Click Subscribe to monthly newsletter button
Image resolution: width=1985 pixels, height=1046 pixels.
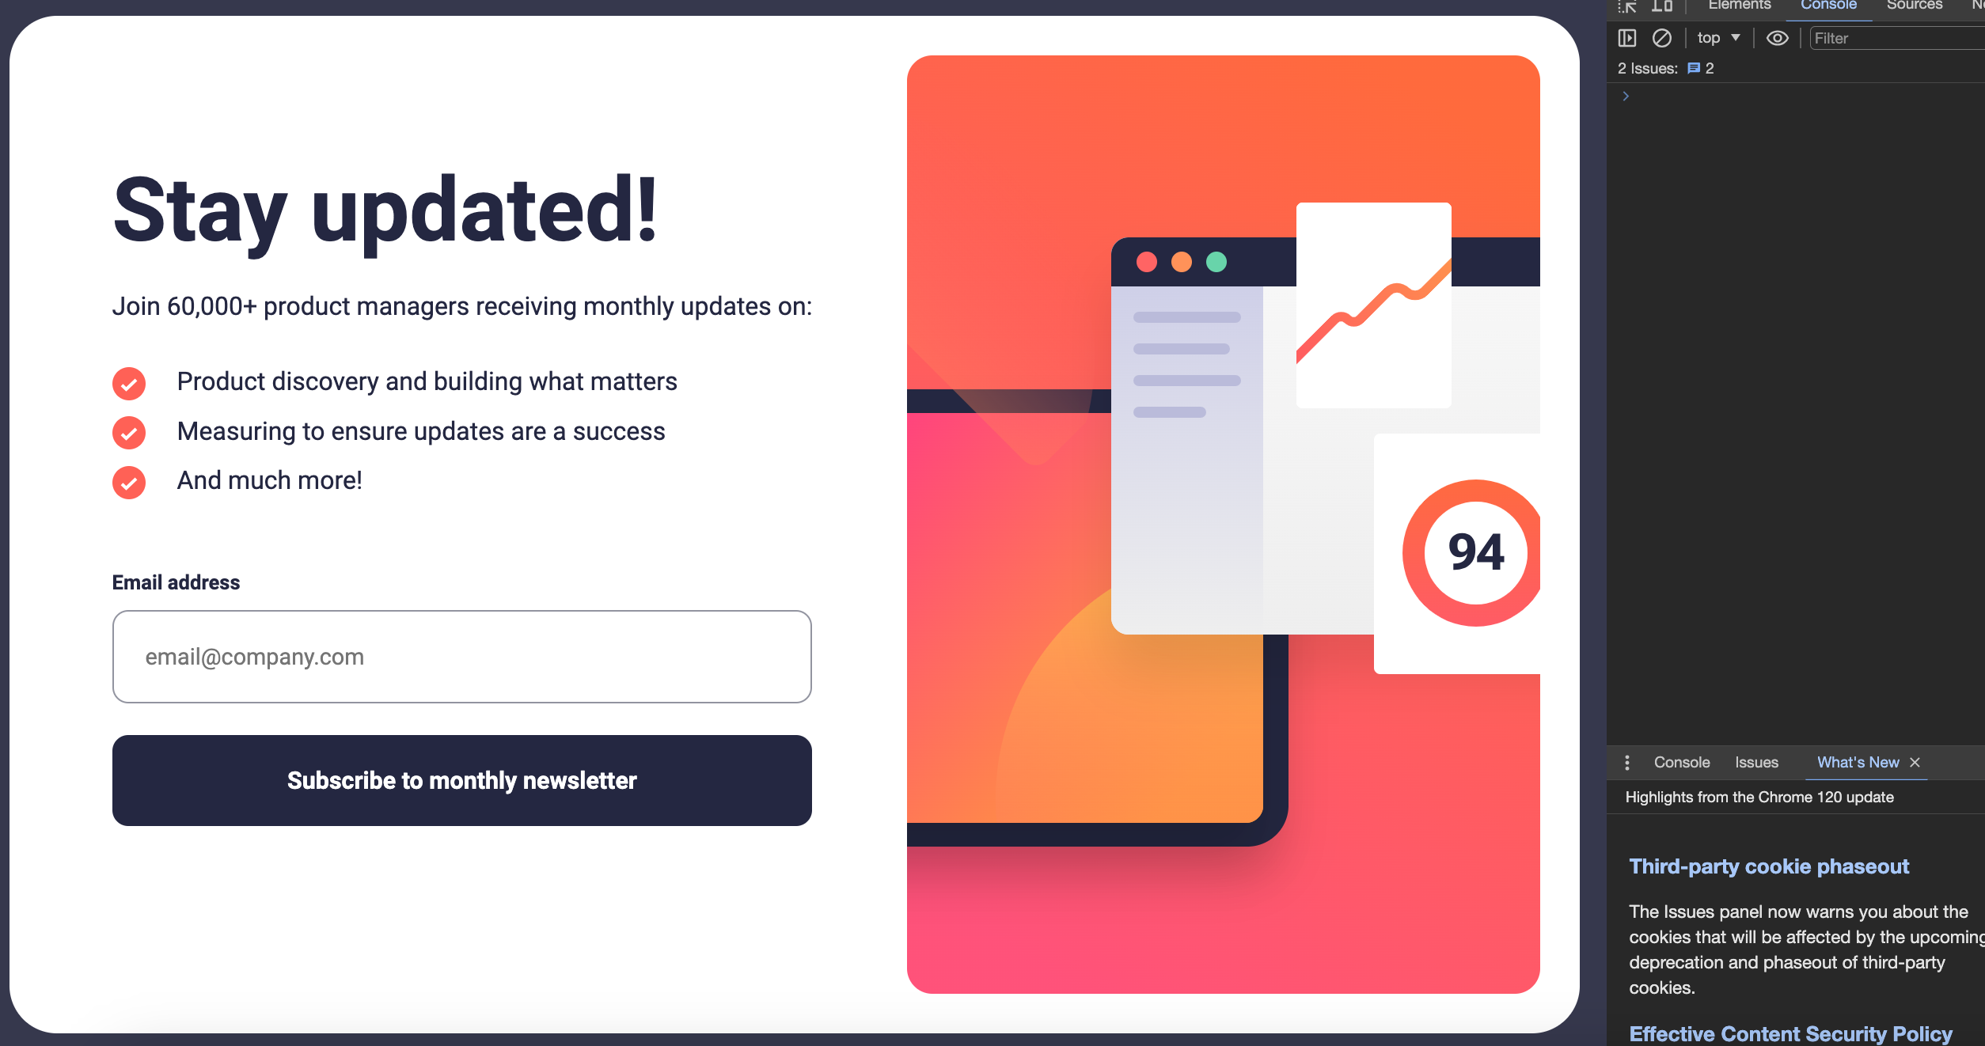pyautogui.click(x=462, y=779)
